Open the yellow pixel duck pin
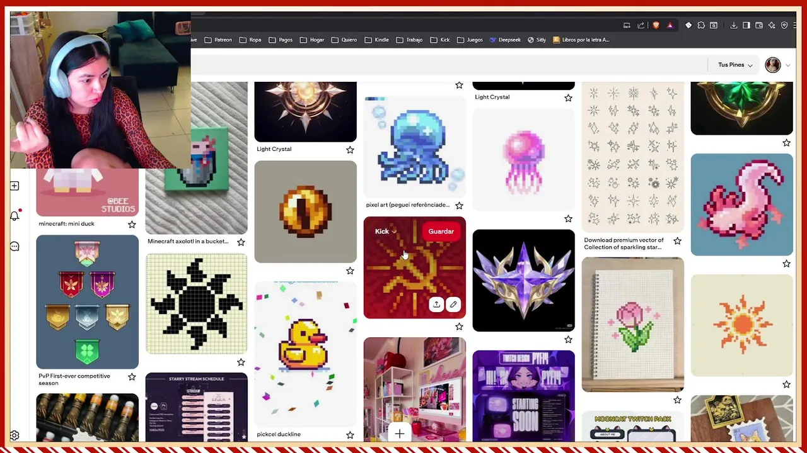Screen dimensions: 807x453 [x=306, y=354]
